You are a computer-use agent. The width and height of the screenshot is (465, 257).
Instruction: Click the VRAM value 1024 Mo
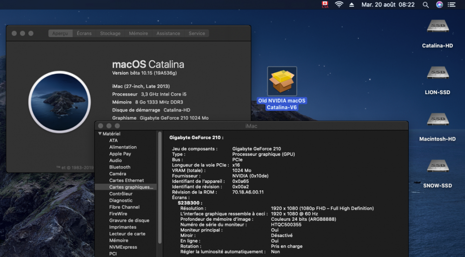pos(242,170)
